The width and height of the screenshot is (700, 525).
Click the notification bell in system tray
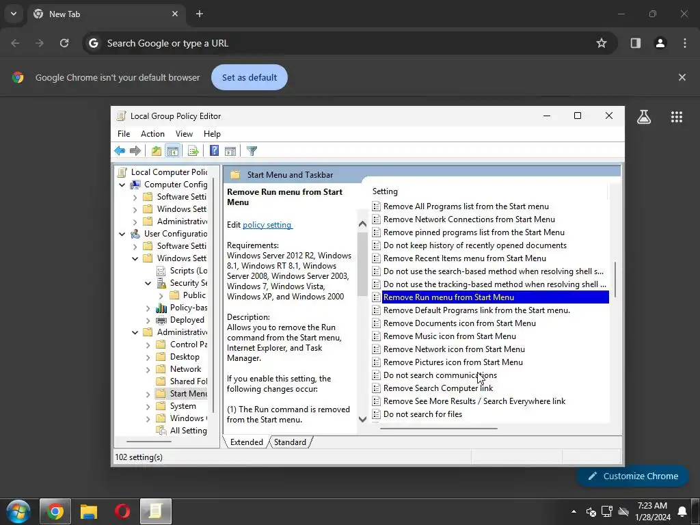(682, 511)
